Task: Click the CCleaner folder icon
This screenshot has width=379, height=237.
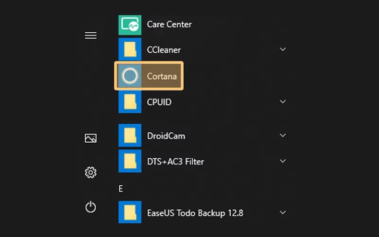Action: pos(130,49)
